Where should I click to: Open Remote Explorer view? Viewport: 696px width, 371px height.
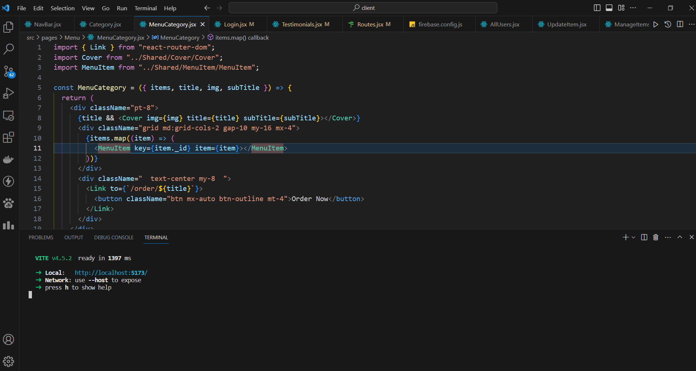tap(8, 115)
